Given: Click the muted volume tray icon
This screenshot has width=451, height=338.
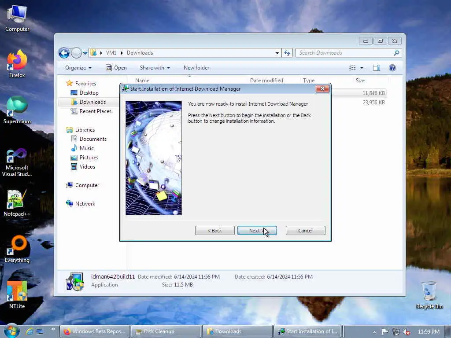Looking at the screenshot, I should pyautogui.click(x=407, y=332).
